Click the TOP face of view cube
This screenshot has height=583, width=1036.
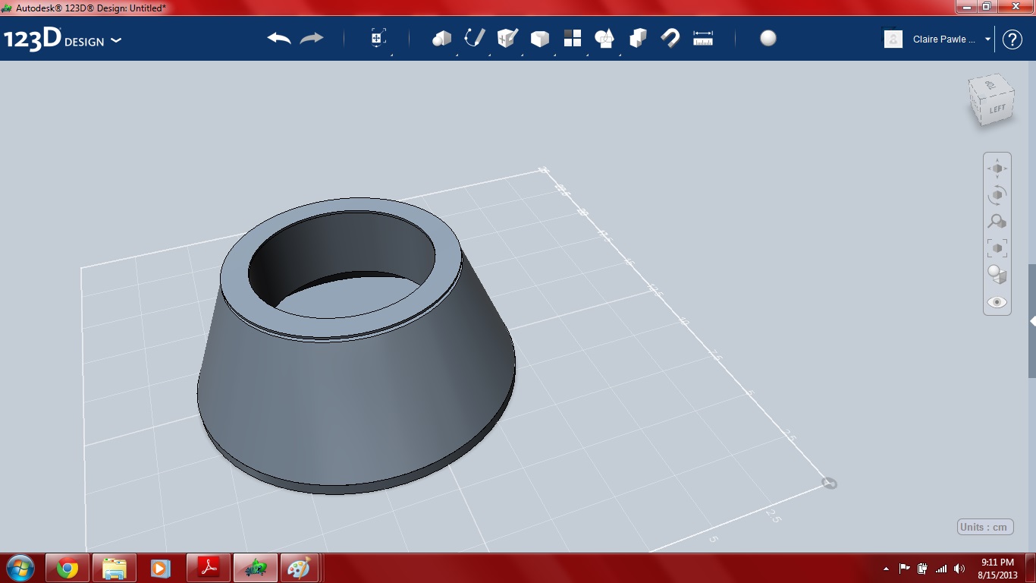pyautogui.click(x=990, y=86)
